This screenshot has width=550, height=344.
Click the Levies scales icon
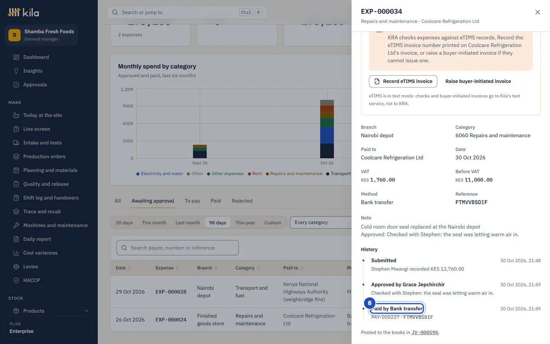16,267
